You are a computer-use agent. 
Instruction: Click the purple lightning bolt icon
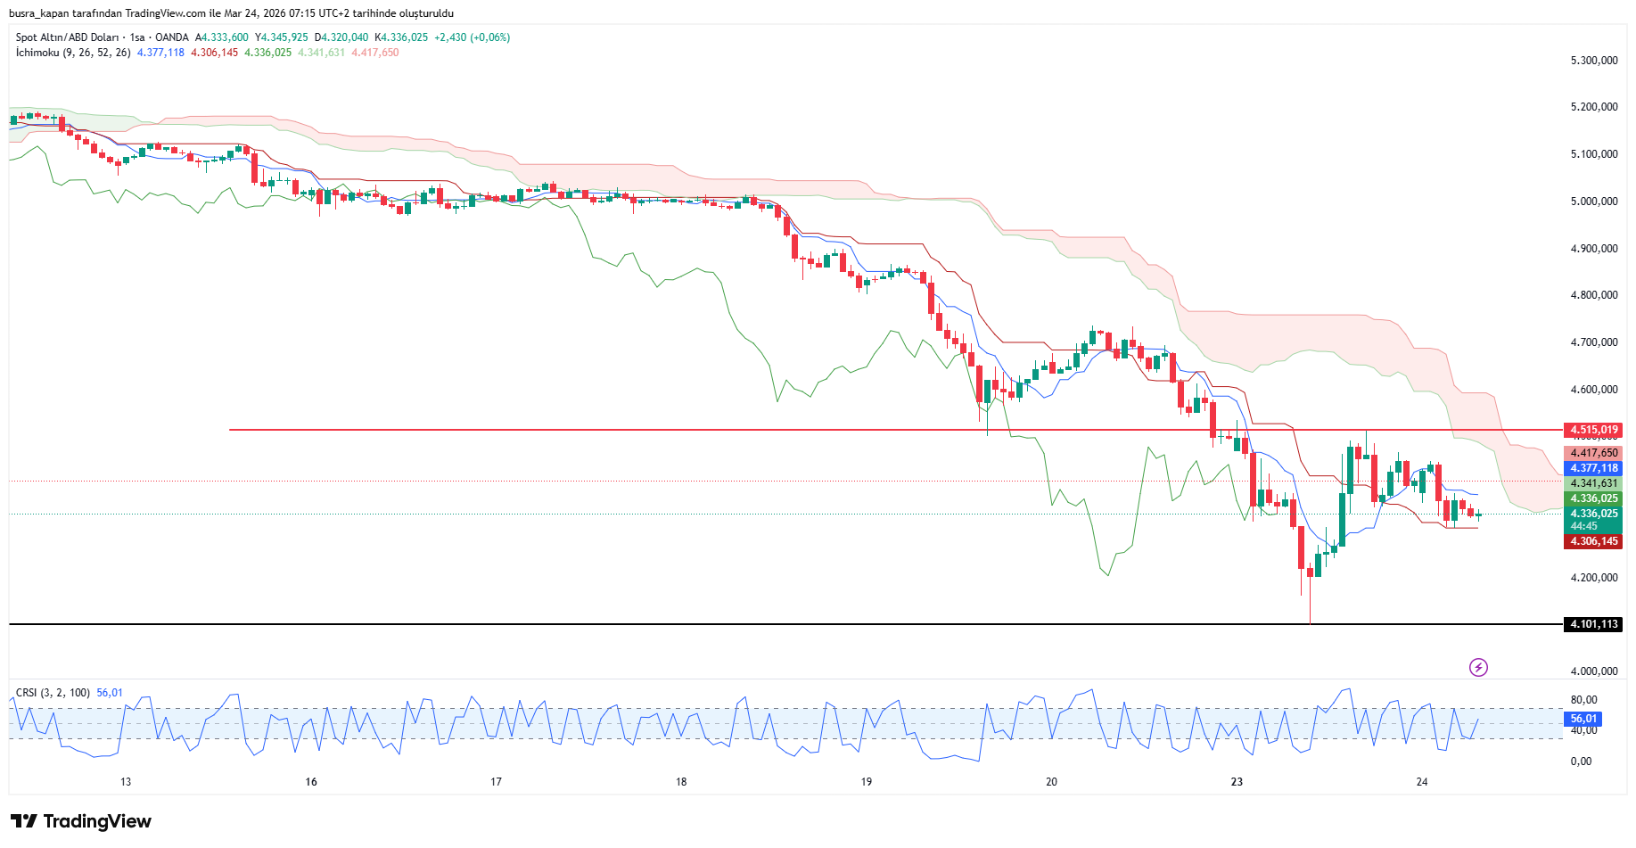(x=1478, y=667)
